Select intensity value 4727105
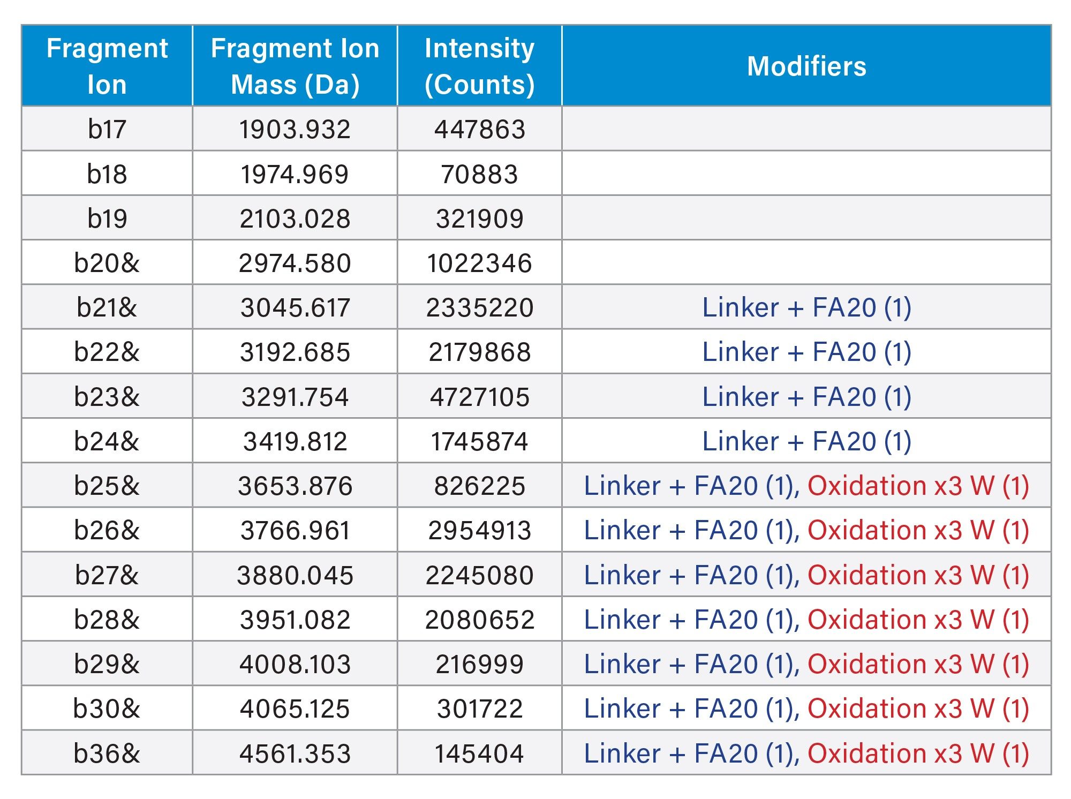 click(480, 397)
